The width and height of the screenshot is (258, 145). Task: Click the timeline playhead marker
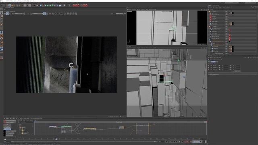point(56,139)
